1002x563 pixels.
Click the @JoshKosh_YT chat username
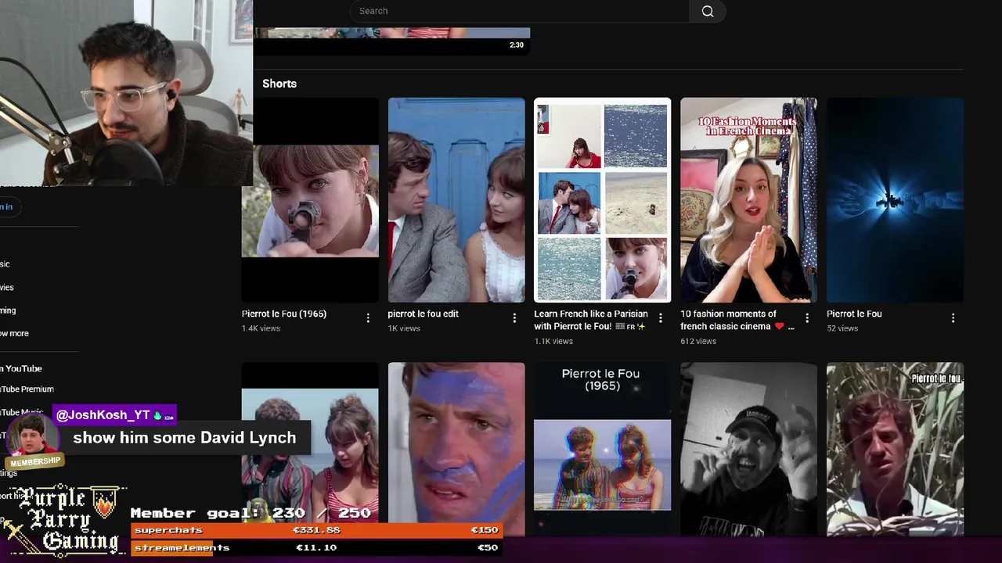[103, 415]
